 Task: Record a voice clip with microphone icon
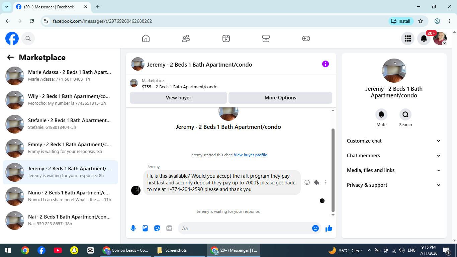[x=133, y=228]
